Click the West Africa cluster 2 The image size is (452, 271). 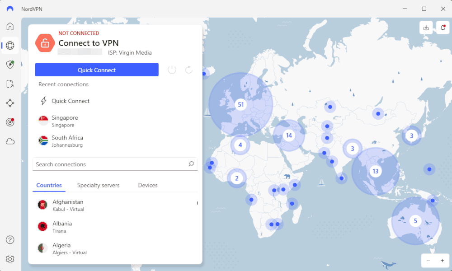click(237, 178)
